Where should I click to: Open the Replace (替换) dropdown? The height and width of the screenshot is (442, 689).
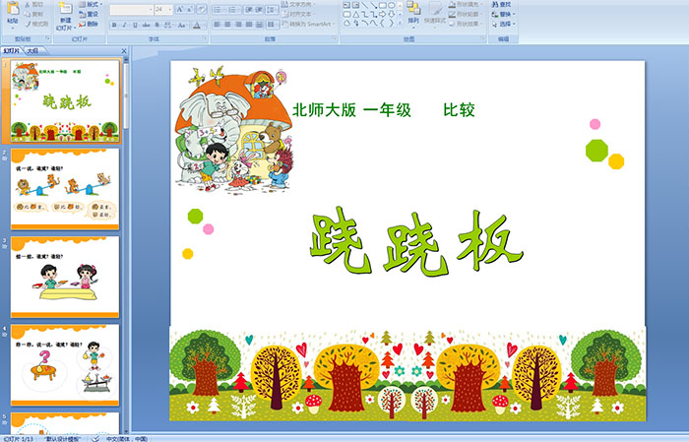click(x=504, y=14)
